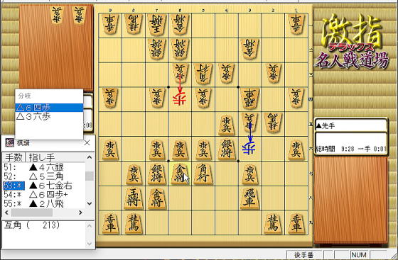Image resolution: width=398 pixels, height=260 pixels.
Task: Click up arrow of move list scrollbar
Action: point(90,157)
